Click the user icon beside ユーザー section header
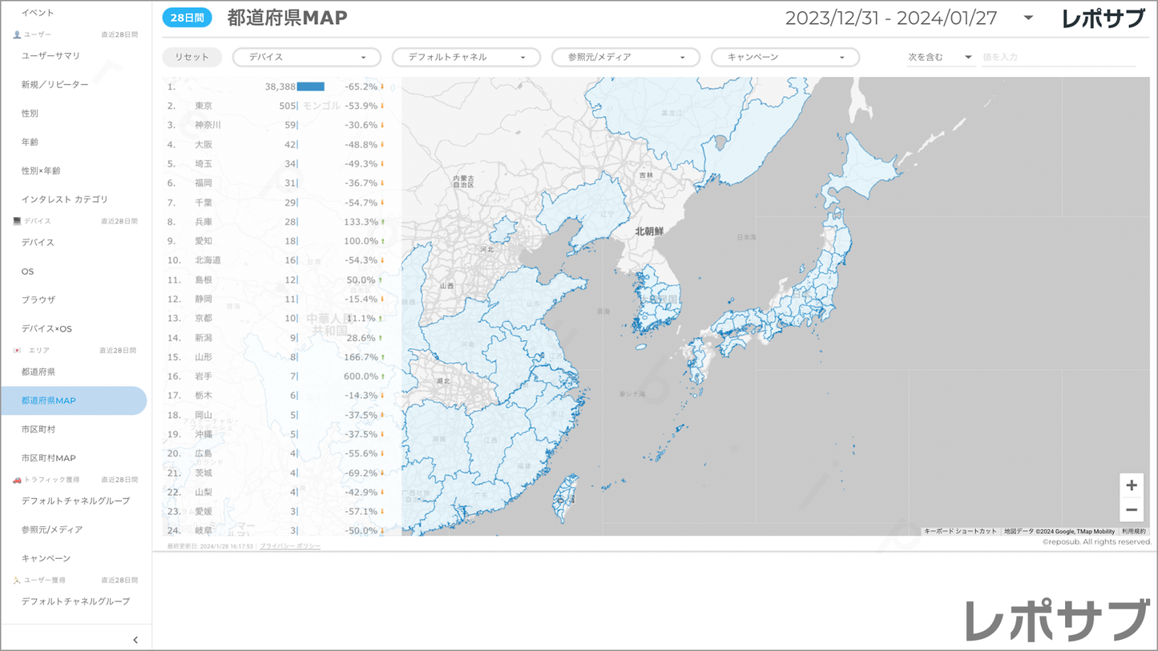Viewport: 1158px width, 651px height. point(17,35)
